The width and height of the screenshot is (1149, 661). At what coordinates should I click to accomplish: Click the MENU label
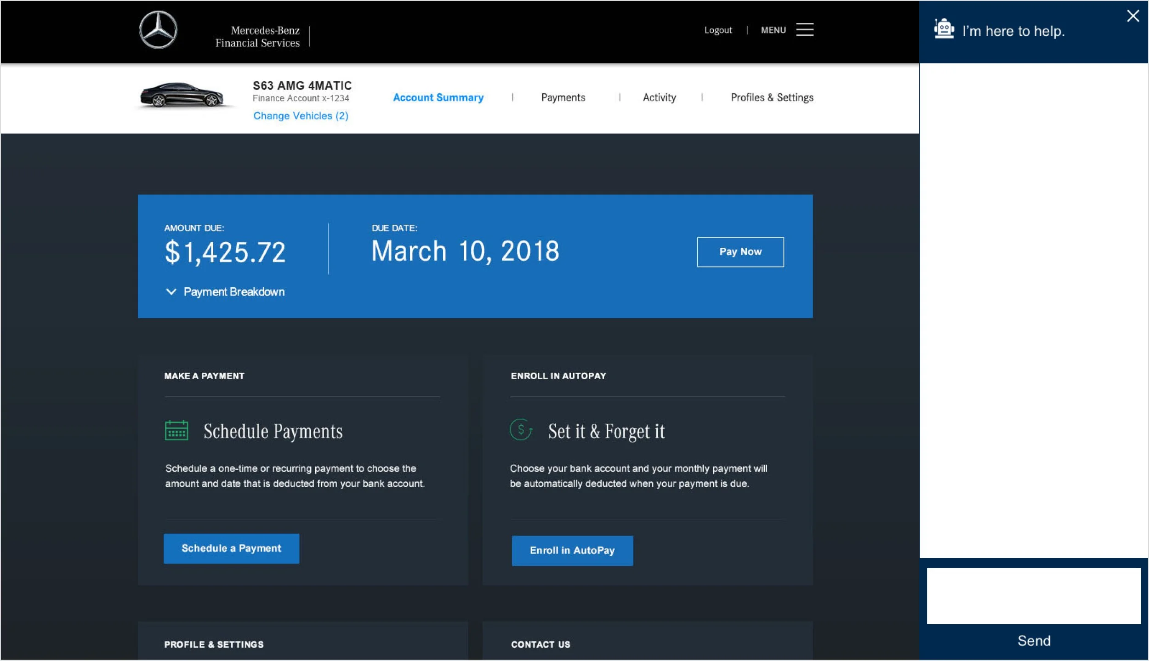tap(774, 30)
